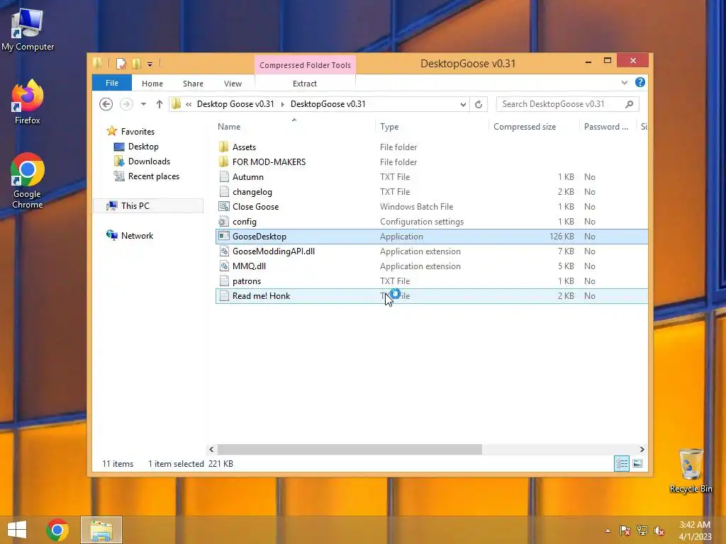Select the Close Goose batch file
The width and height of the screenshot is (726, 544).
[432, 207]
